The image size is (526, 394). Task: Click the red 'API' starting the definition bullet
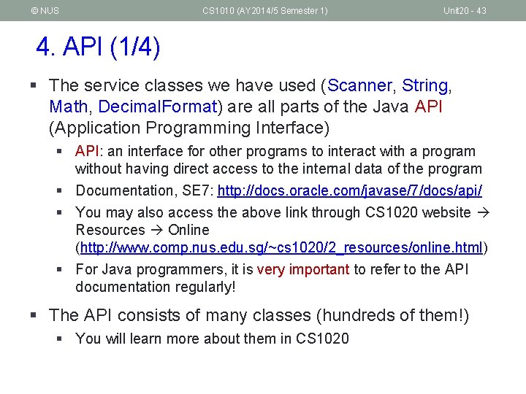click(x=87, y=151)
